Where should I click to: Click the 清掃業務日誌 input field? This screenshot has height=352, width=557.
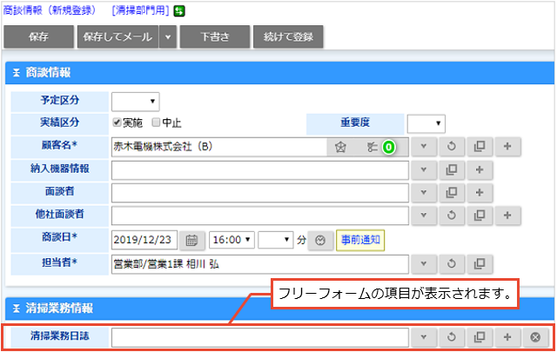point(260,337)
